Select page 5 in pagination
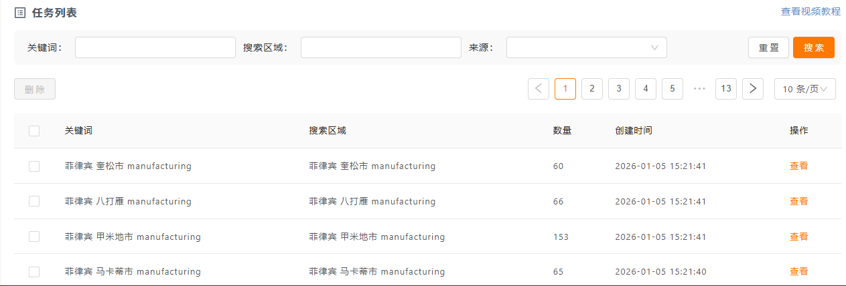The height and width of the screenshot is (286, 846). (673, 88)
